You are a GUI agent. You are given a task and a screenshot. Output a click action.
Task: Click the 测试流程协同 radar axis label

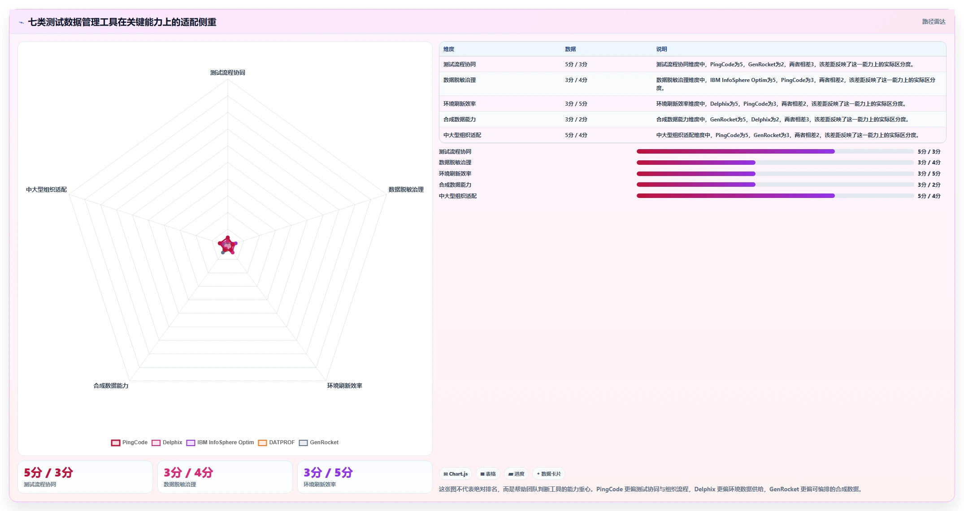point(228,73)
